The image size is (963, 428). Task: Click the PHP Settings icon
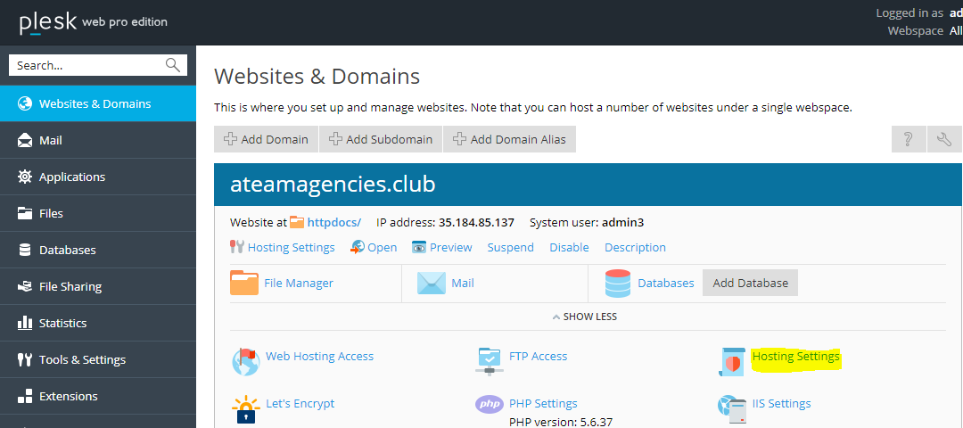click(490, 404)
